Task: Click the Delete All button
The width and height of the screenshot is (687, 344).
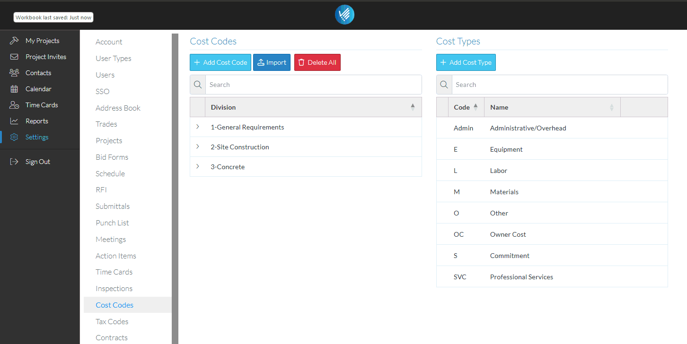Action: click(x=317, y=62)
